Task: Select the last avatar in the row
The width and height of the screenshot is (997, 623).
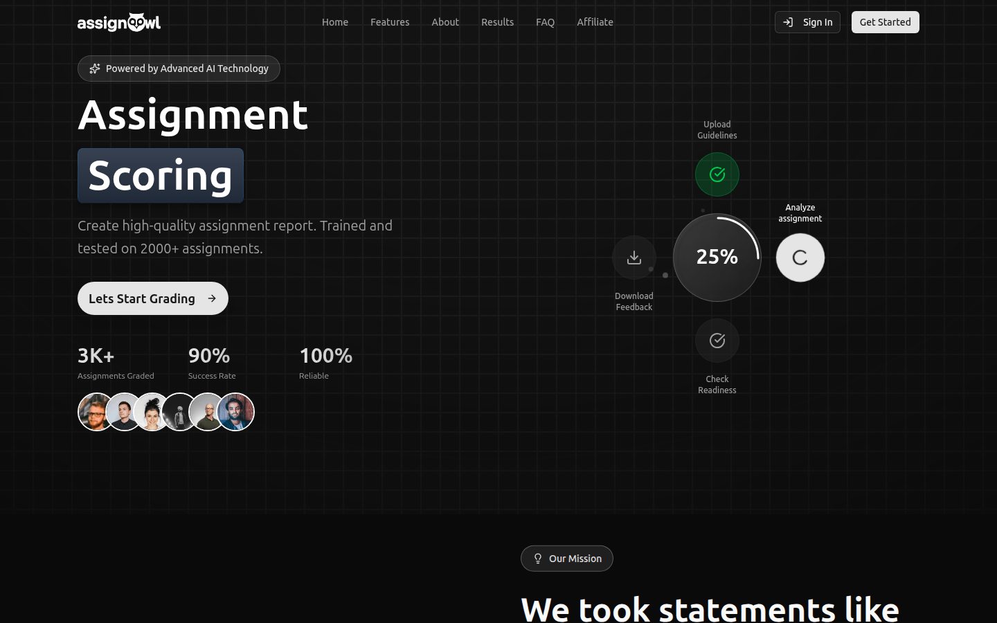Action: [237, 412]
